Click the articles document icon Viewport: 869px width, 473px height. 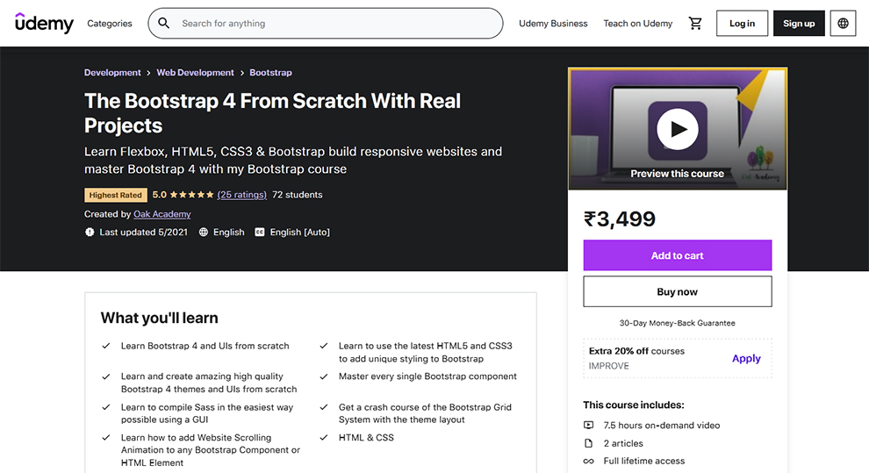(589, 443)
